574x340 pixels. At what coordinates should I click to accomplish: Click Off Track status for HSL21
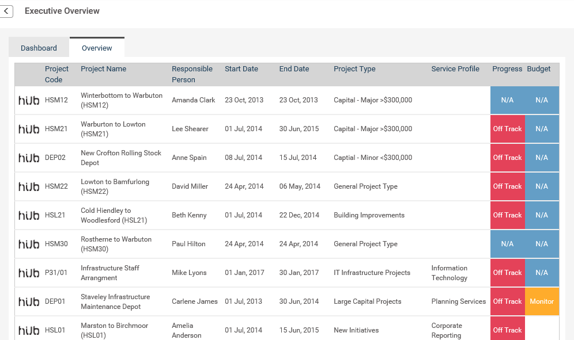tap(507, 215)
